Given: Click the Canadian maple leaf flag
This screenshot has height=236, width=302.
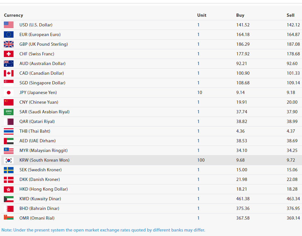Looking at the screenshot, I should (9, 73).
